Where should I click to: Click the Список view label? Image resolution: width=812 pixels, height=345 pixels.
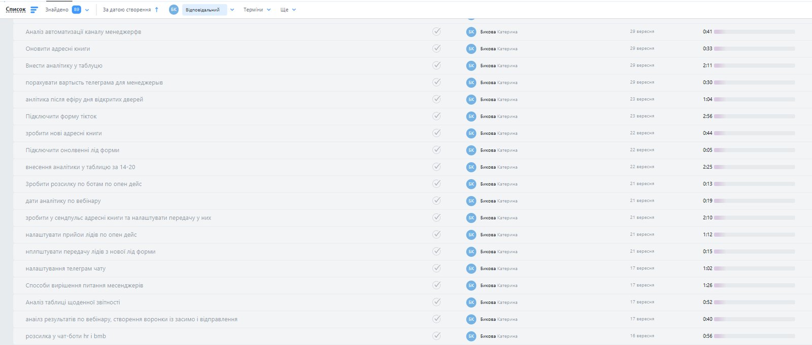pos(16,10)
